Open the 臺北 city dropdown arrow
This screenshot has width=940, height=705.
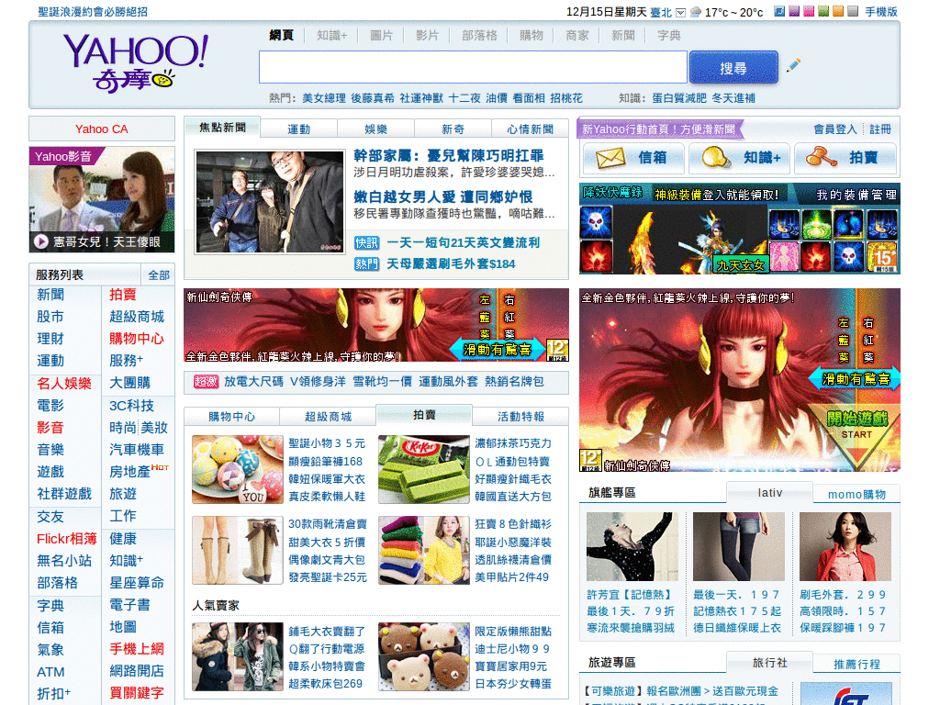coord(680,13)
